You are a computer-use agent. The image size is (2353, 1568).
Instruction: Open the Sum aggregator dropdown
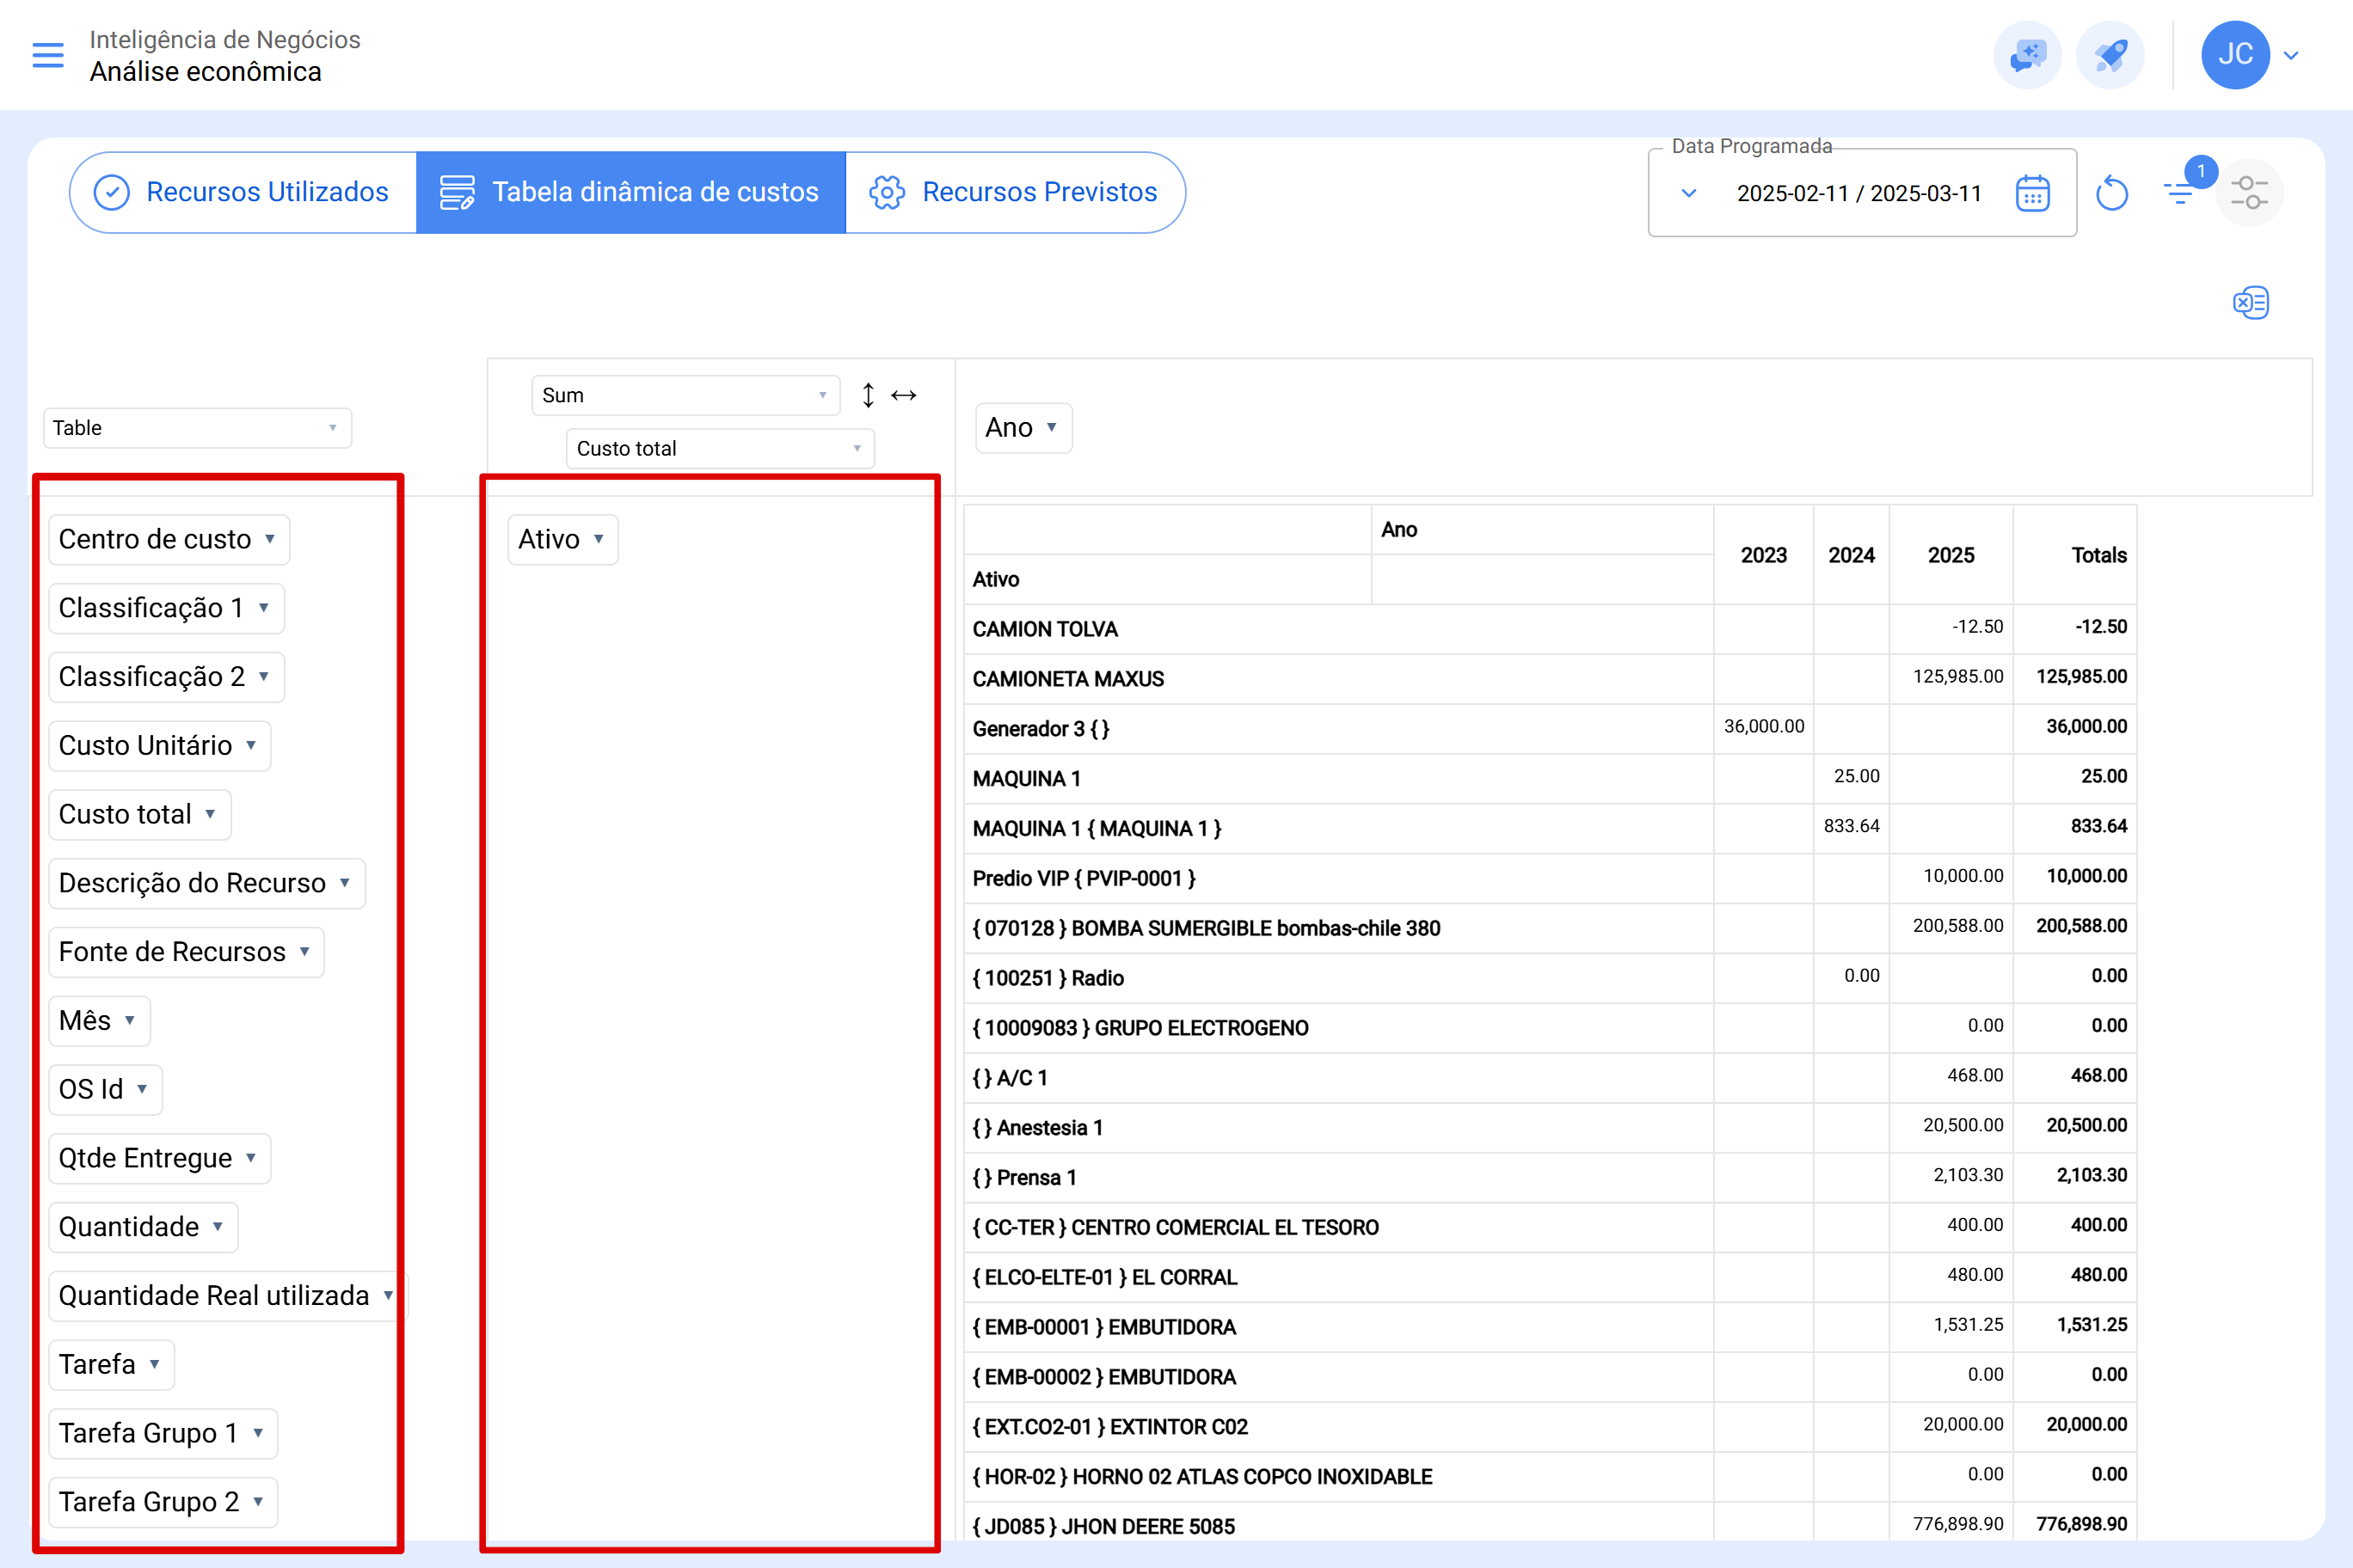[685, 395]
